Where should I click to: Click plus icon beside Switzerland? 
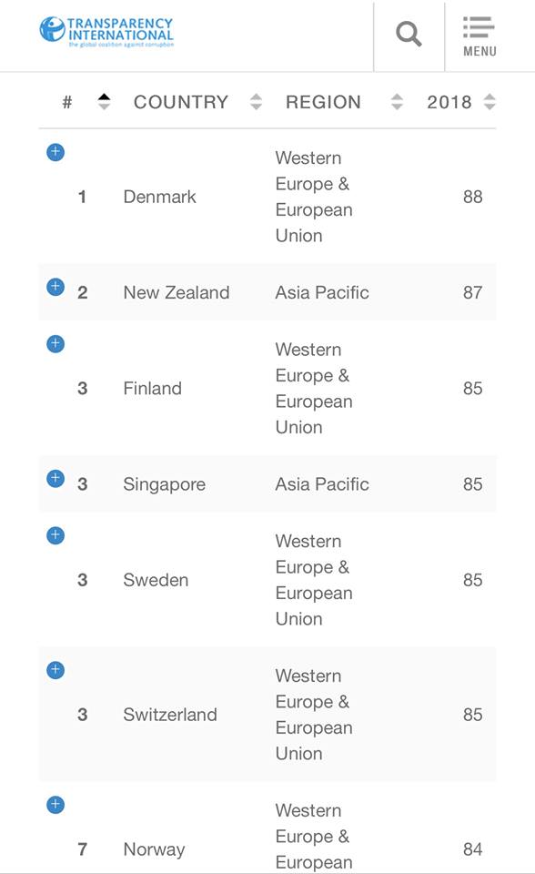pos(56,669)
